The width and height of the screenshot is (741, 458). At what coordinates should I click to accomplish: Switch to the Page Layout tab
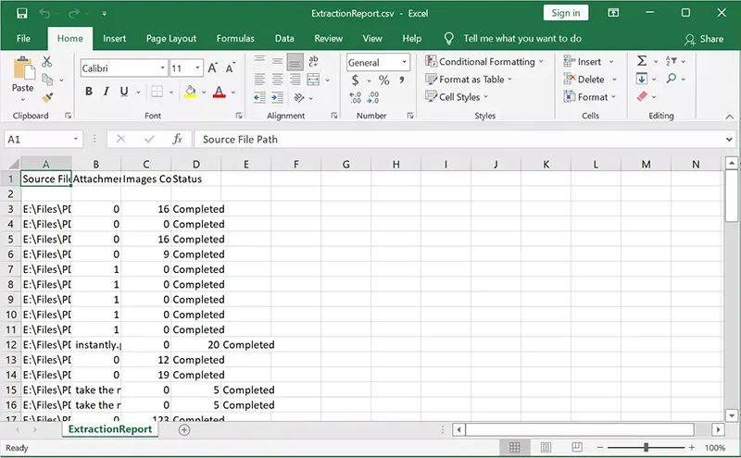[x=171, y=39]
